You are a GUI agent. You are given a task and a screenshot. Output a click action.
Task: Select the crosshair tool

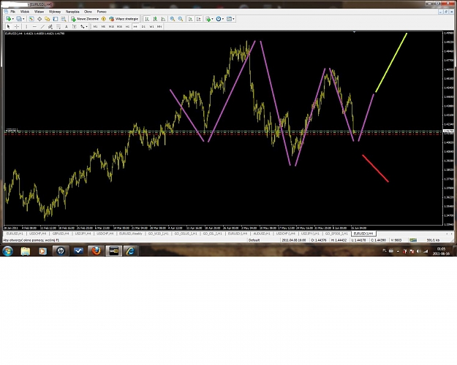(17, 26)
